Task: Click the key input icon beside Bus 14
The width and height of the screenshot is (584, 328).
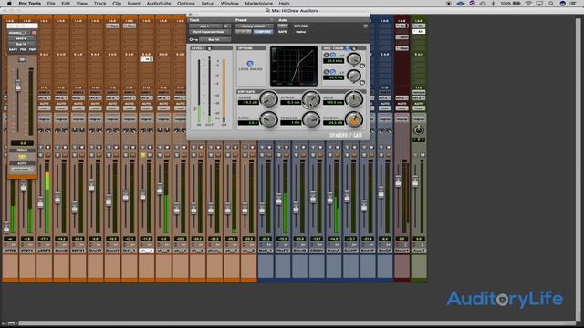Action: tap(193, 39)
